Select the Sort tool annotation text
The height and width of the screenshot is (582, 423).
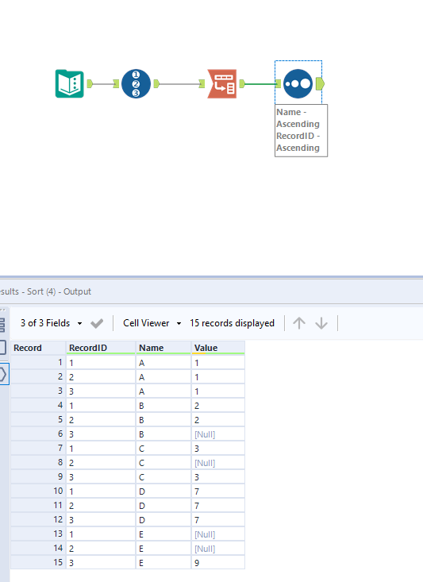tap(301, 130)
